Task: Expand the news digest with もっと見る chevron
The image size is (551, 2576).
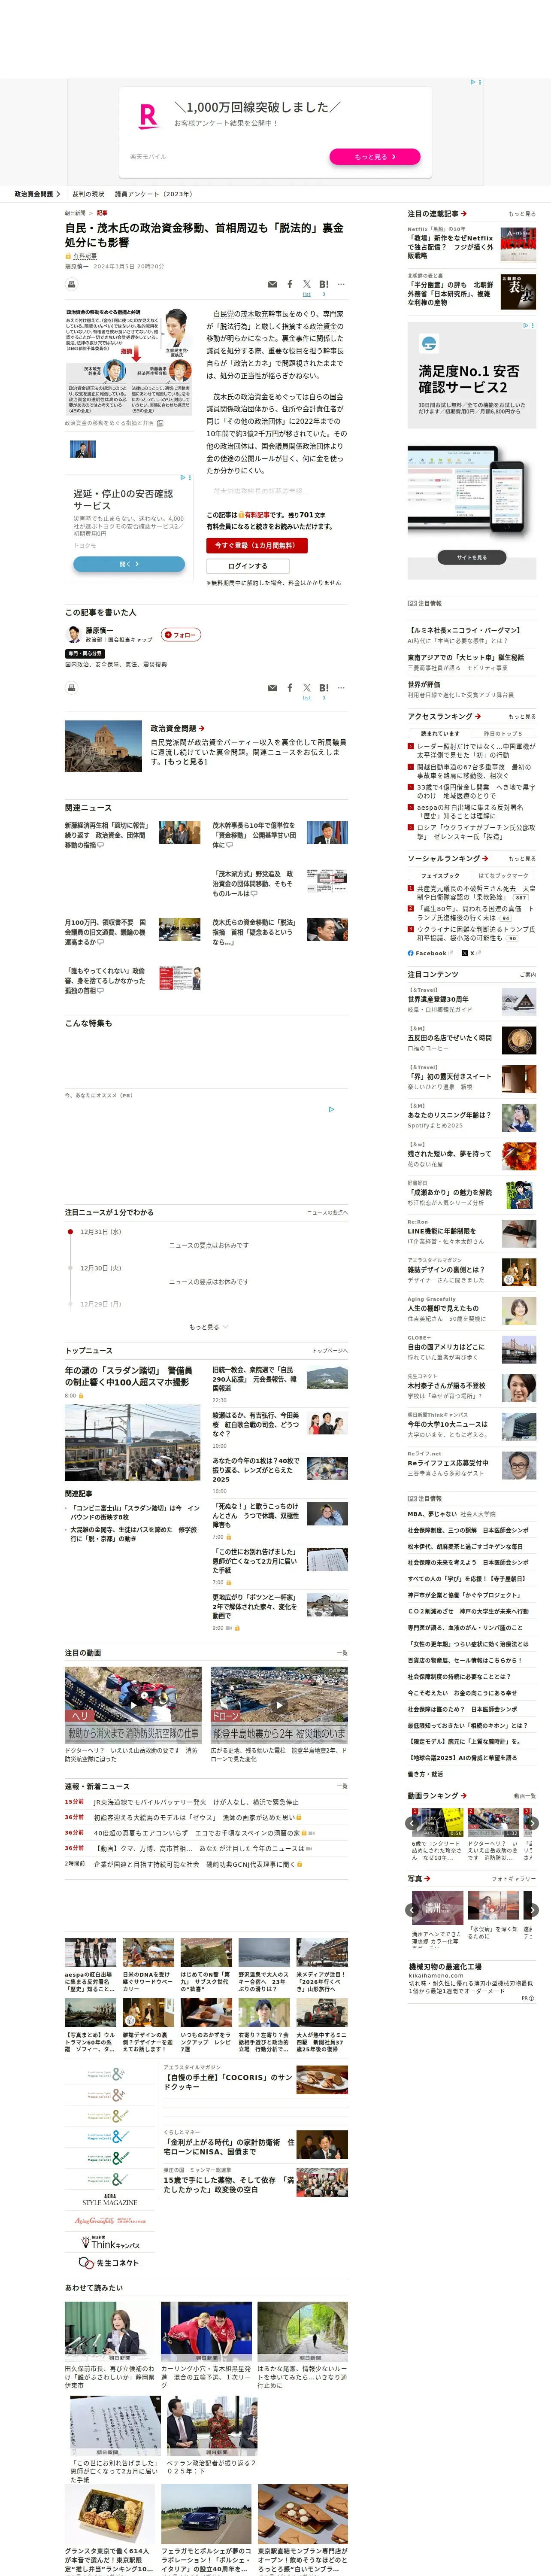Action: [208, 1327]
